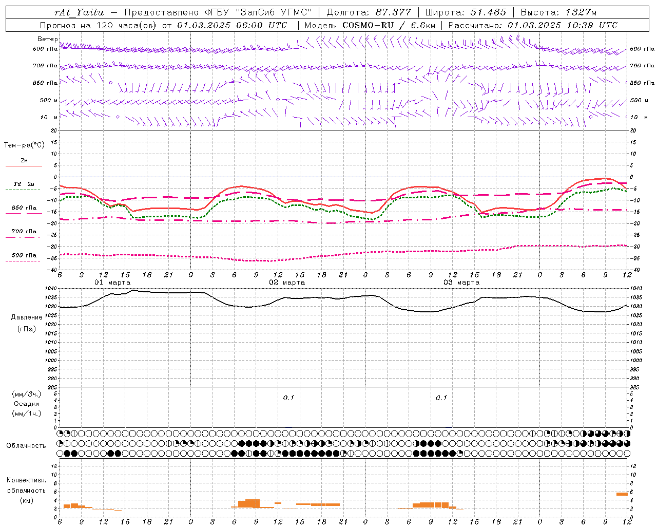Click the left 850 гПа wind level label
Image resolution: width=657 pixels, height=526 pixels.
click(45, 83)
